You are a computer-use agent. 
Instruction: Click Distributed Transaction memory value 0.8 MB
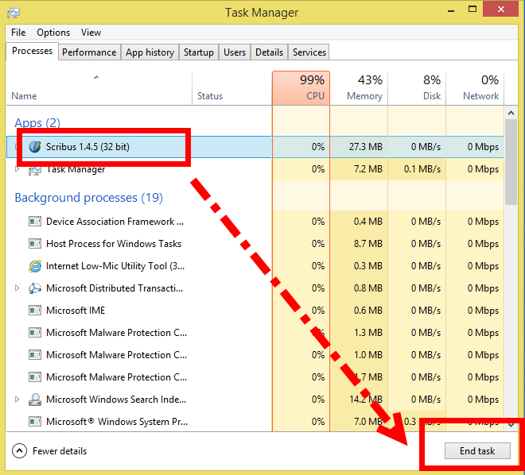pos(368,288)
